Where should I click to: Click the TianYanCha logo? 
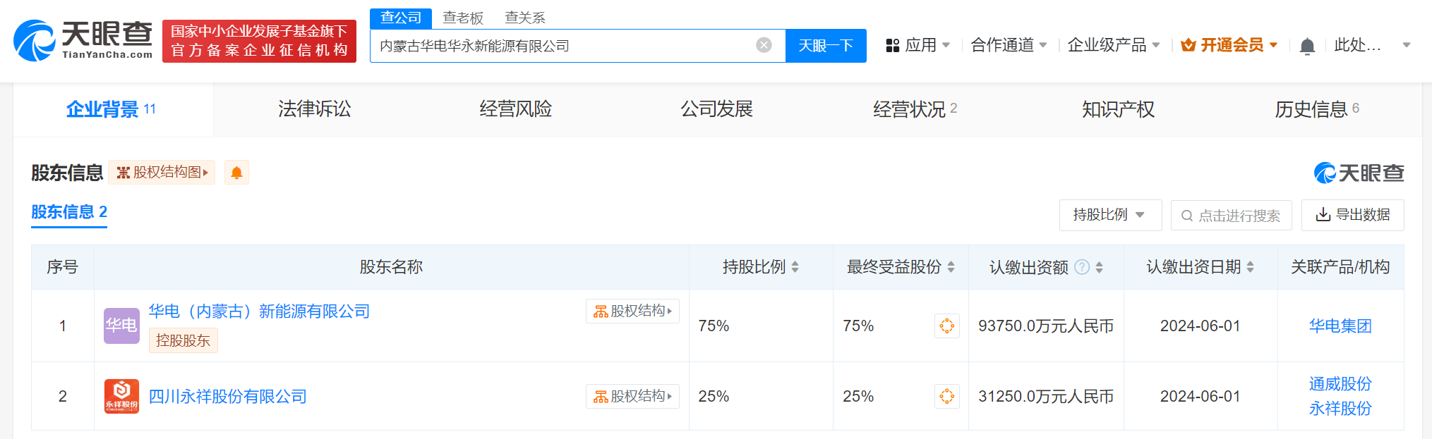click(83, 40)
